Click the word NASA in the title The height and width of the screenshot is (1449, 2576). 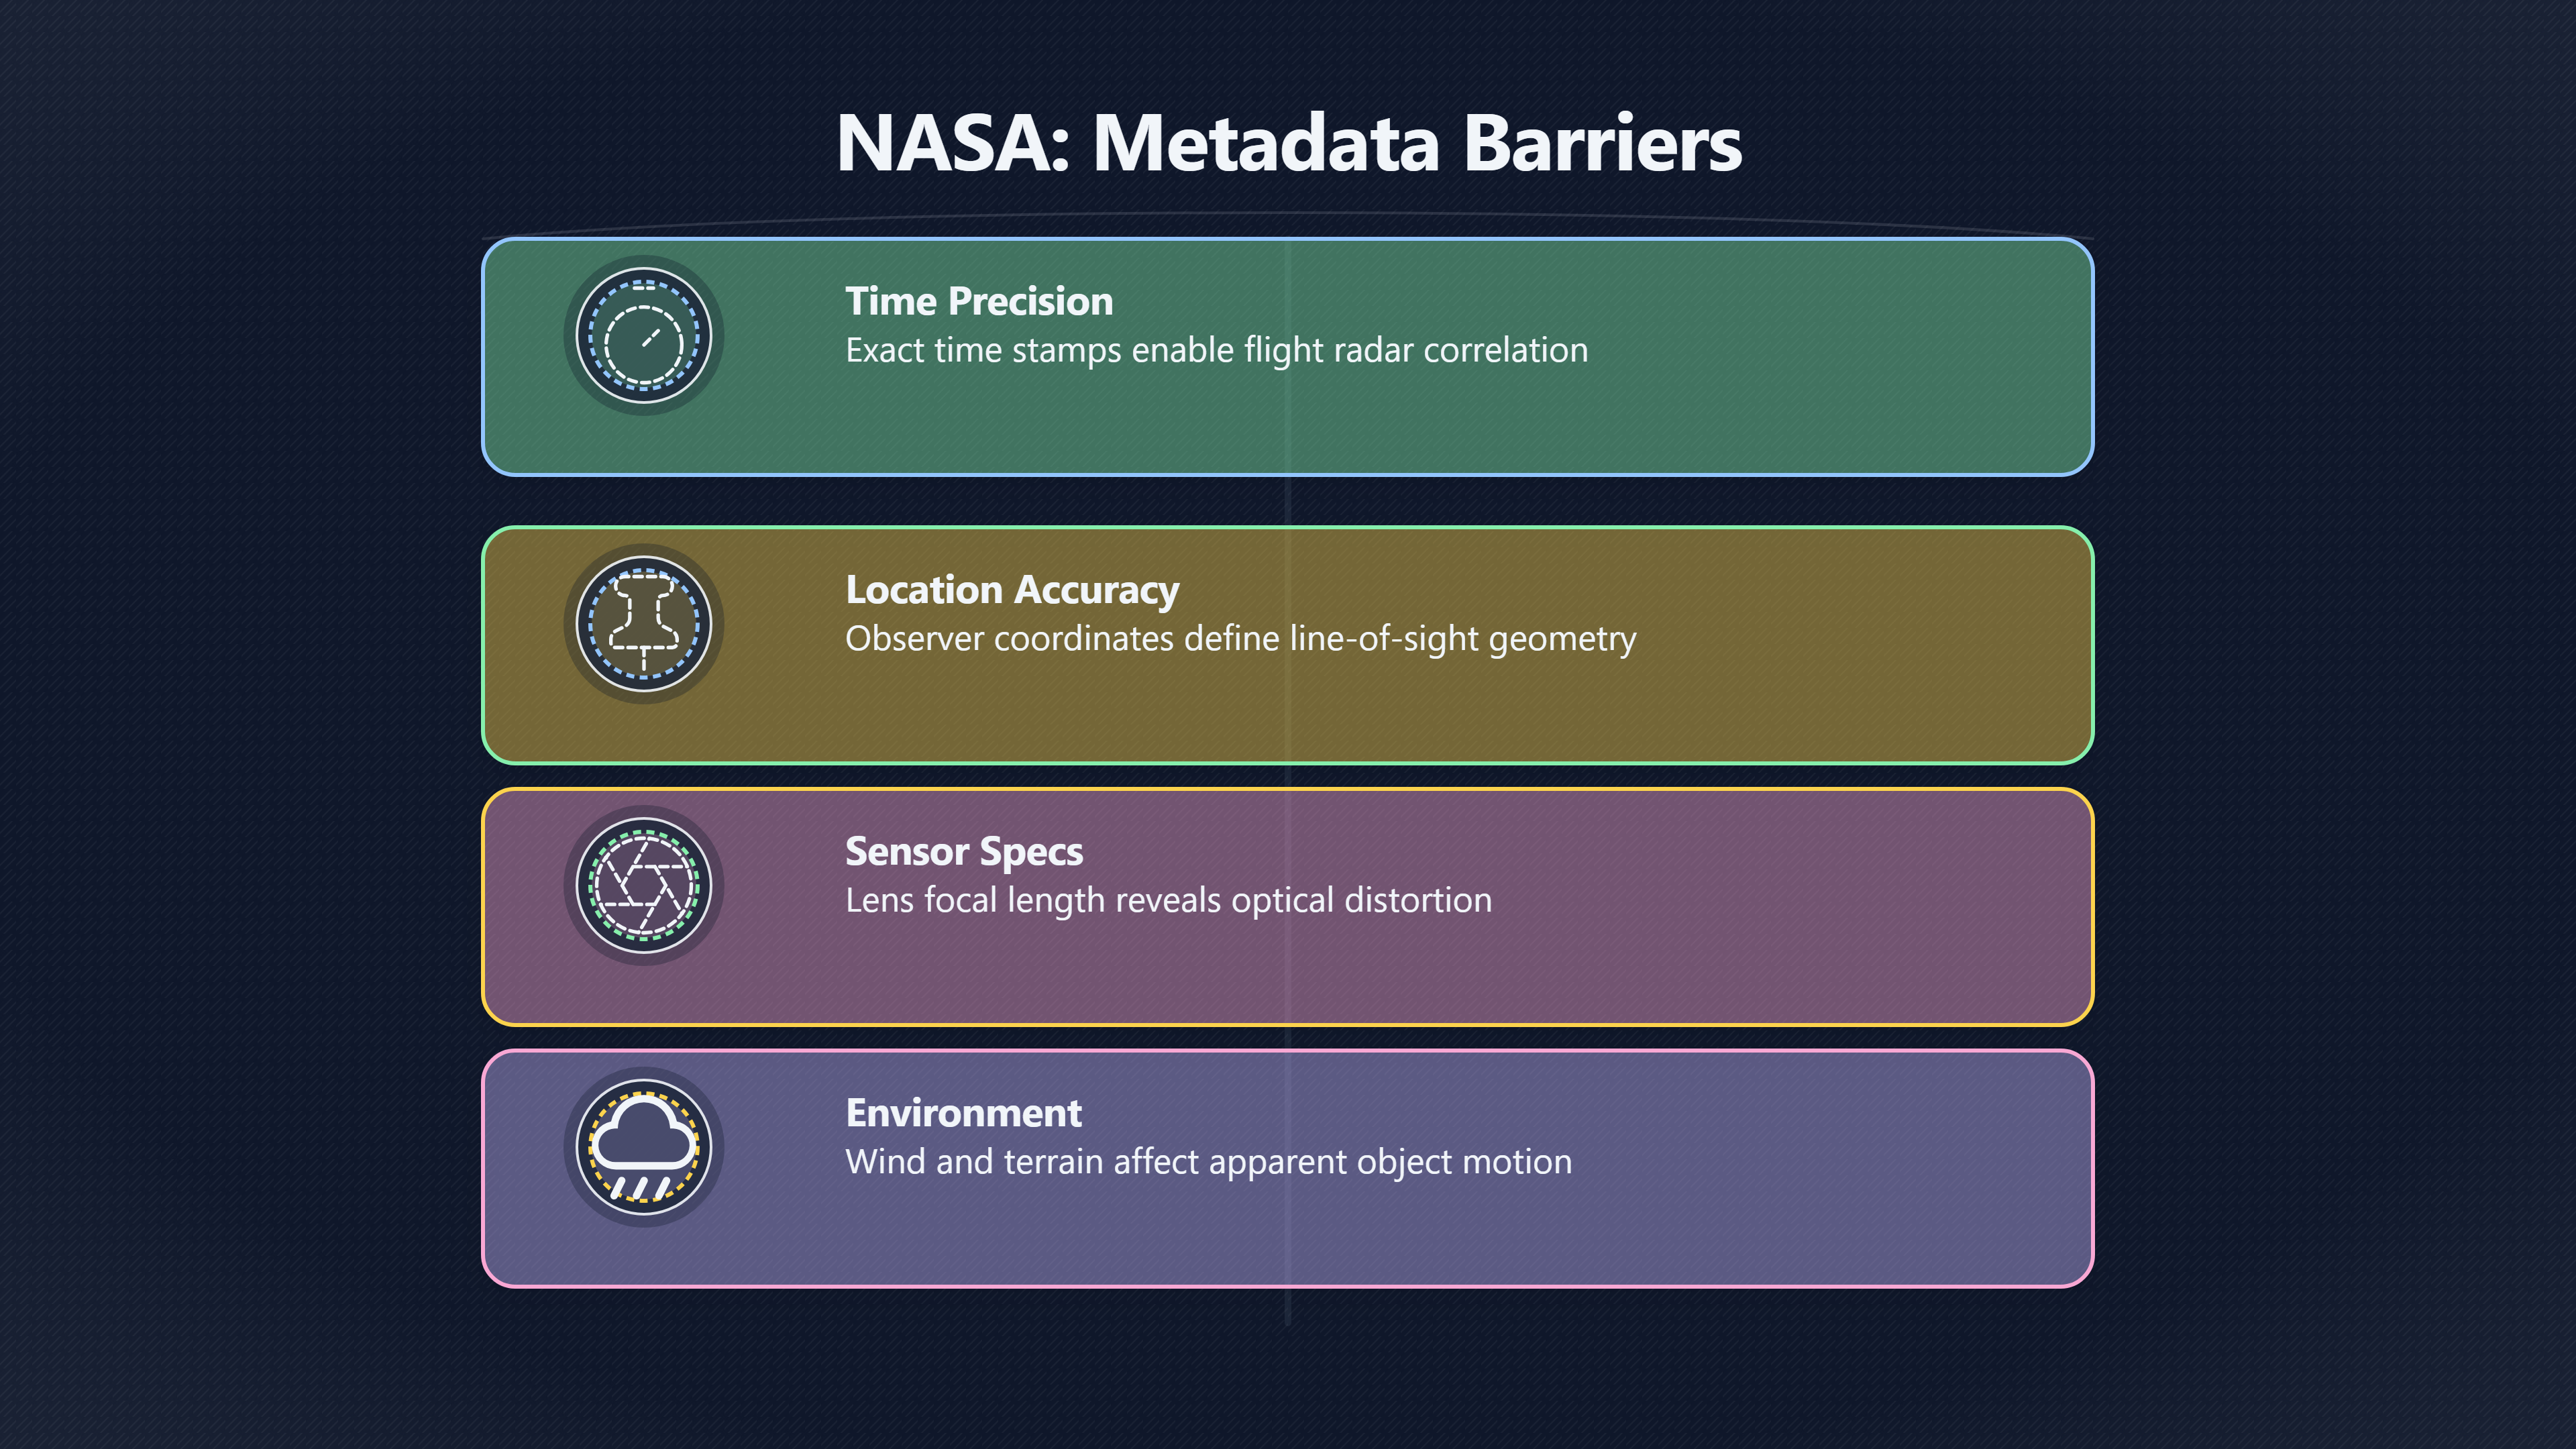click(x=943, y=142)
